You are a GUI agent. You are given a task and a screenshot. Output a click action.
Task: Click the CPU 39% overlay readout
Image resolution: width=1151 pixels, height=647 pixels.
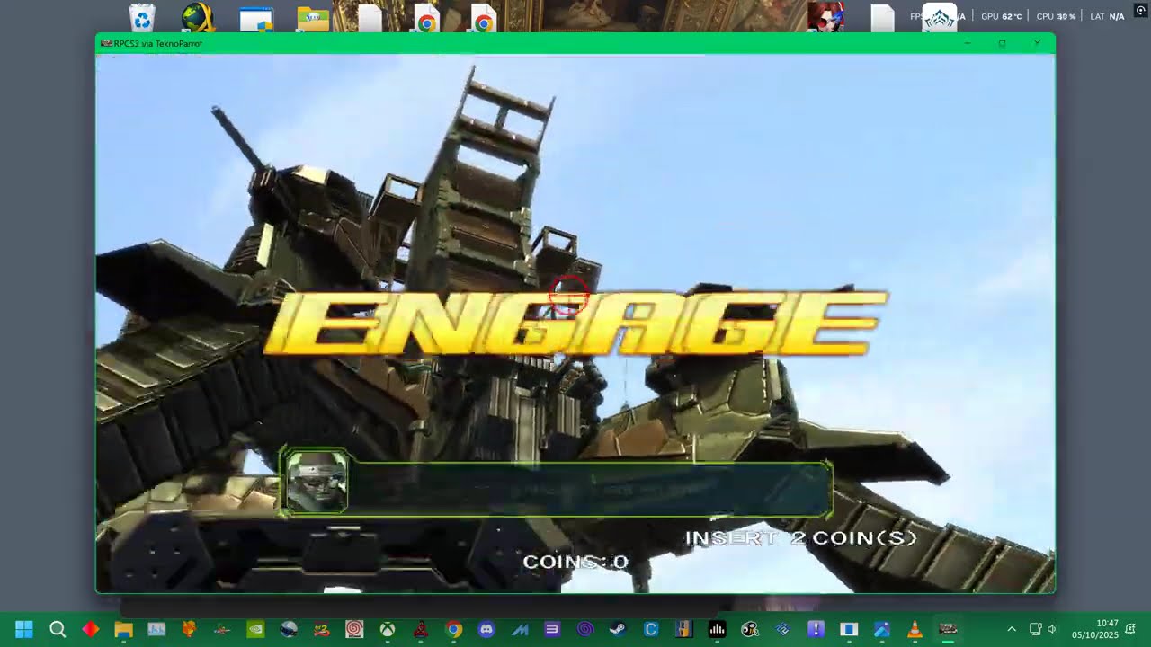tap(1056, 16)
